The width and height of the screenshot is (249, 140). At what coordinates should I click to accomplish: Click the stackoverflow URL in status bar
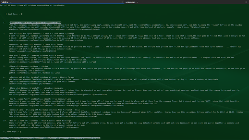click(x=50, y=138)
